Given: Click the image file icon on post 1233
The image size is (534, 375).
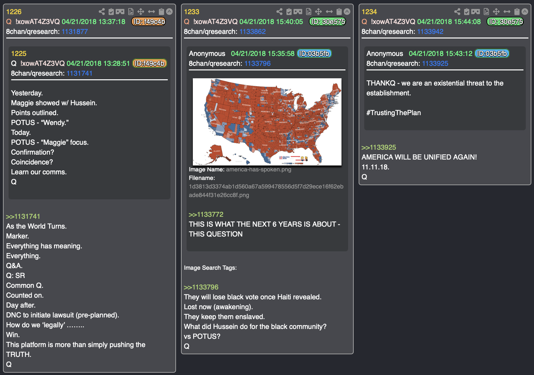Looking at the screenshot, I should click(309, 12).
